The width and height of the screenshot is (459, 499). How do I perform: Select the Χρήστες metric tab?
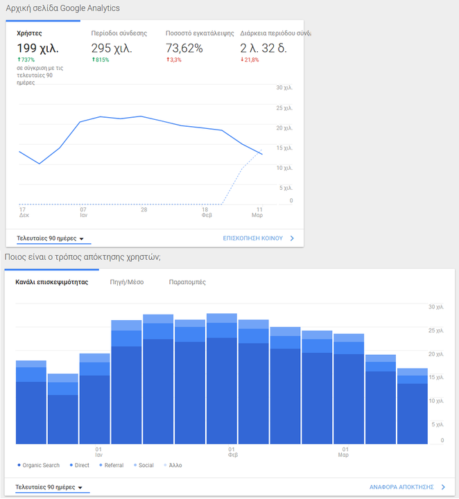[43, 53]
